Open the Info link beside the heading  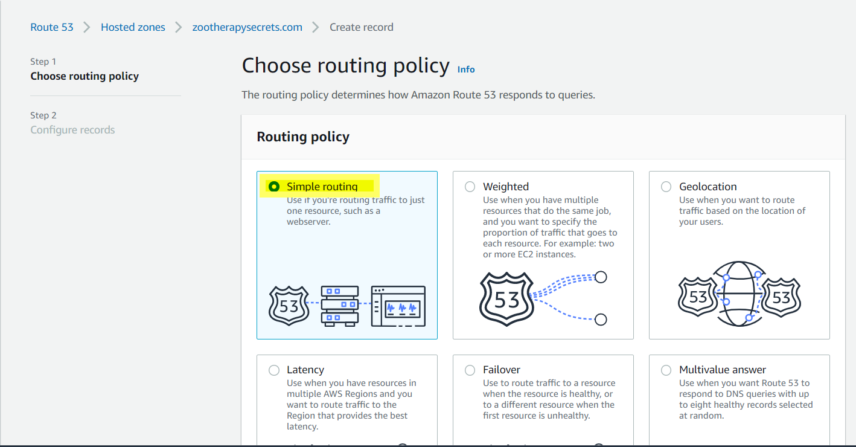click(x=466, y=69)
